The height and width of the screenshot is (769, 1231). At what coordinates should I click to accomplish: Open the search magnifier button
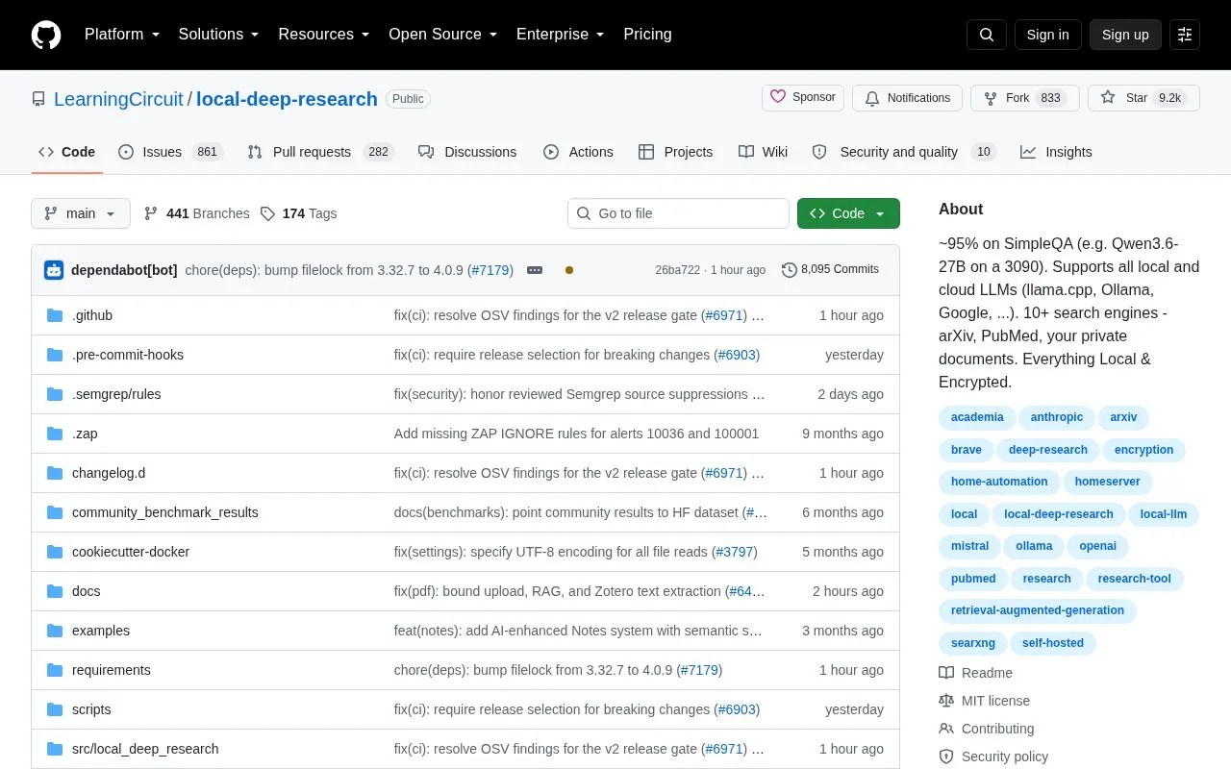click(987, 35)
